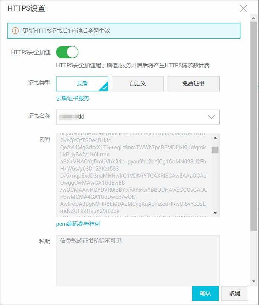Open the 云盾证书服务 link

coord(73,98)
